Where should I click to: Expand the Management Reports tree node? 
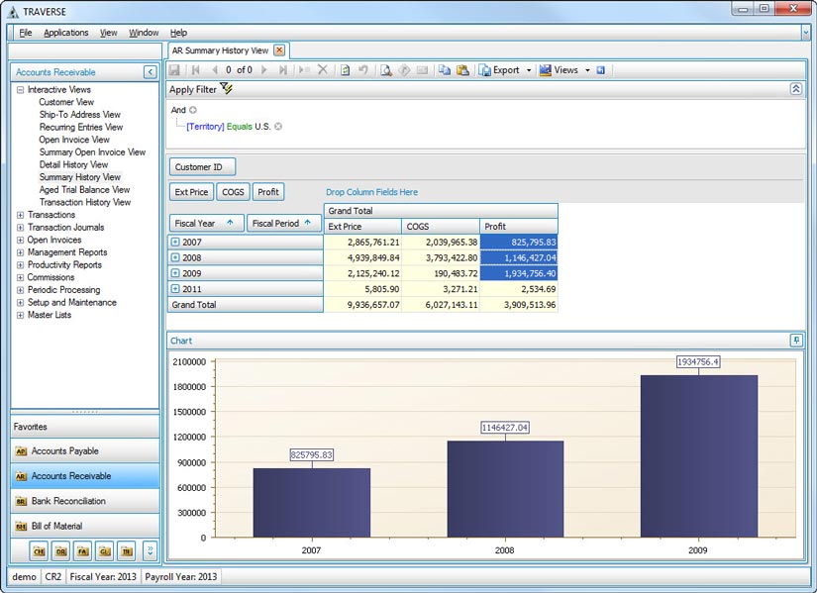[x=21, y=252]
